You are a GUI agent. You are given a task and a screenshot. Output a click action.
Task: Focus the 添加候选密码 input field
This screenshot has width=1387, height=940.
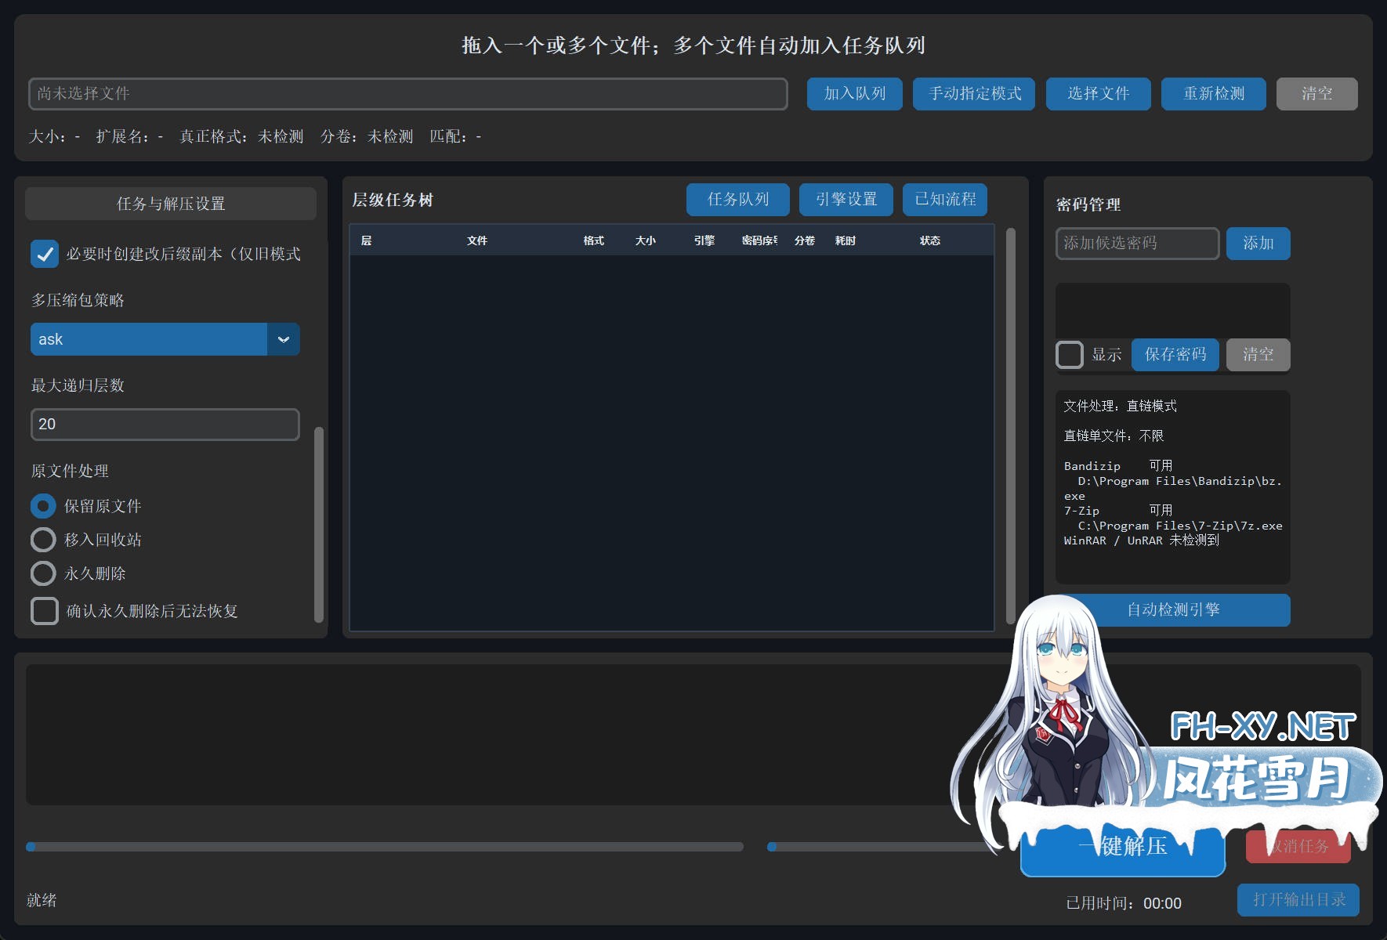point(1138,244)
